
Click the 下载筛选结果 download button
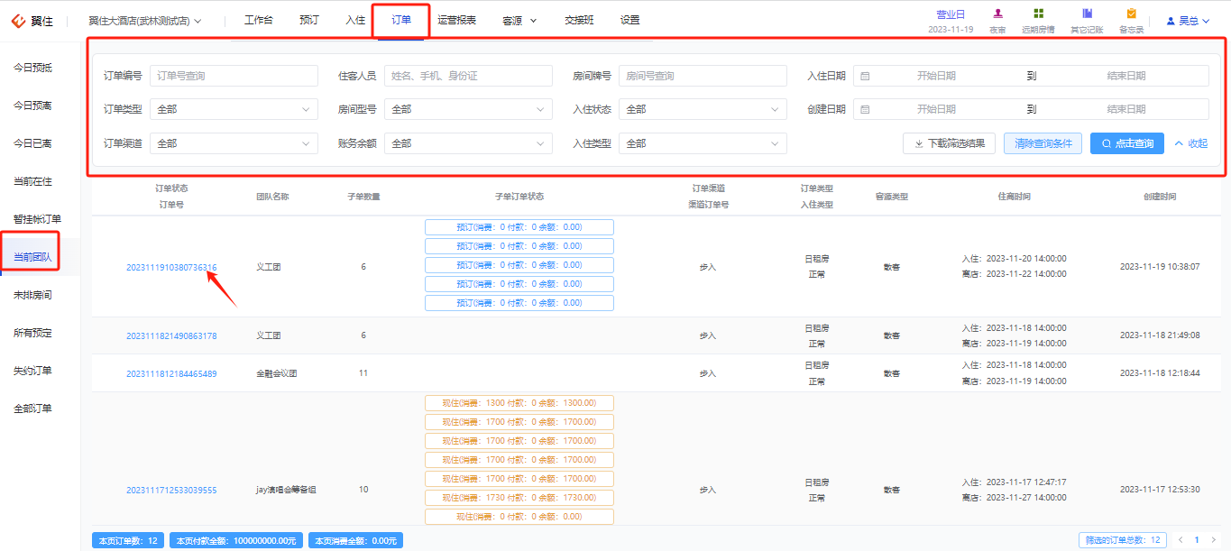[x=950, y=143]
